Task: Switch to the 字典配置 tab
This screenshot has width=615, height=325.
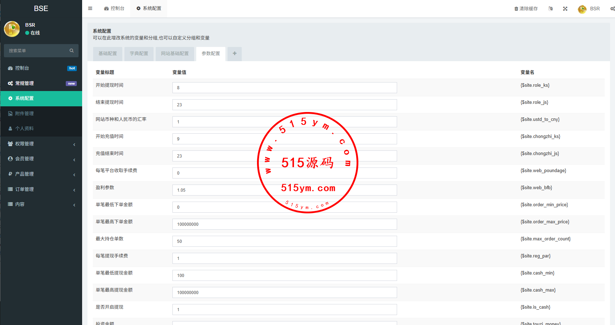Action: point(139,54)
